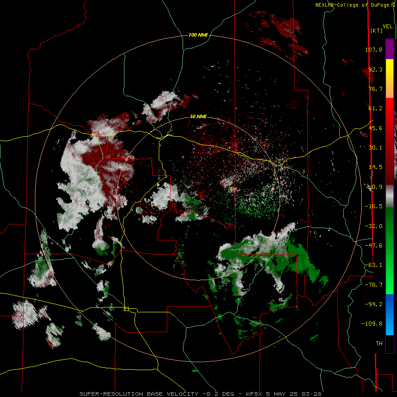The height and width of the screenshot is (397, 397).
Task: Select the -109.8 legend value
Action: click(x=372, y=324)
